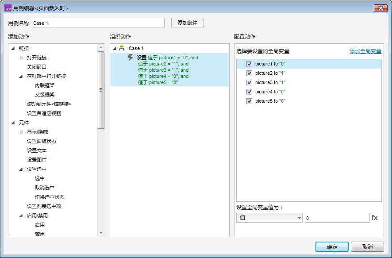
Task: Click the 值于 picture2 = "1" line
Action: click(163, 64)
